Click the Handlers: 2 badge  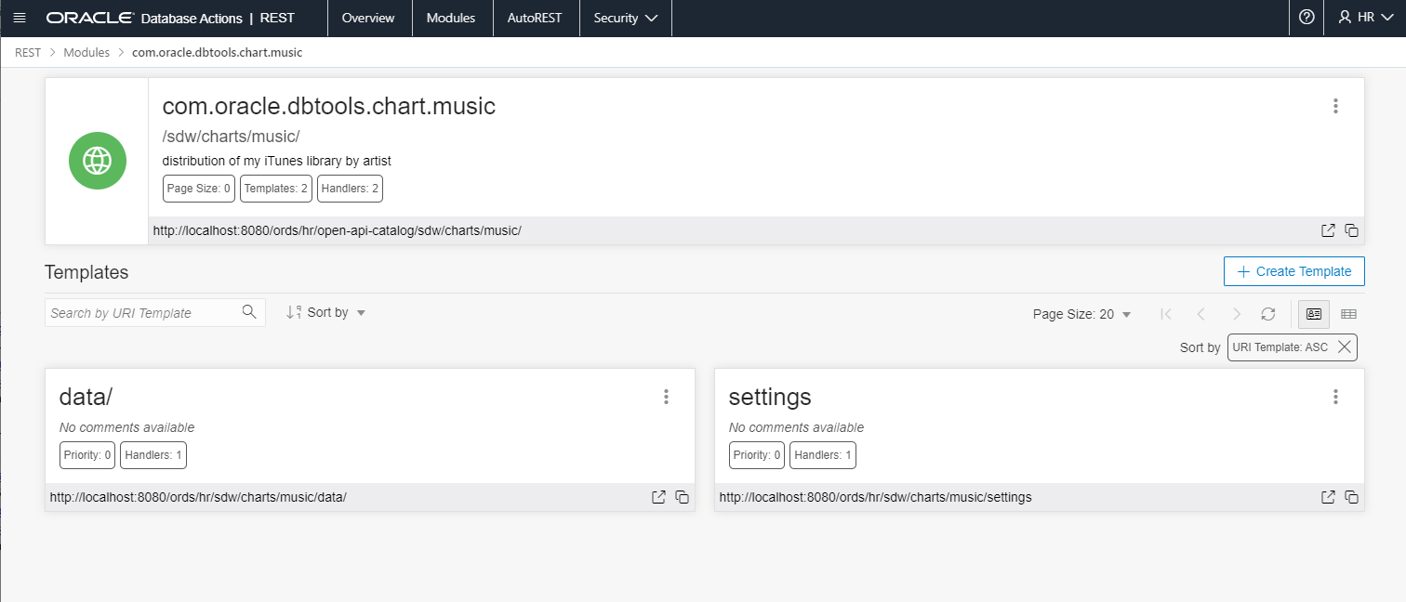coord(351,189)
